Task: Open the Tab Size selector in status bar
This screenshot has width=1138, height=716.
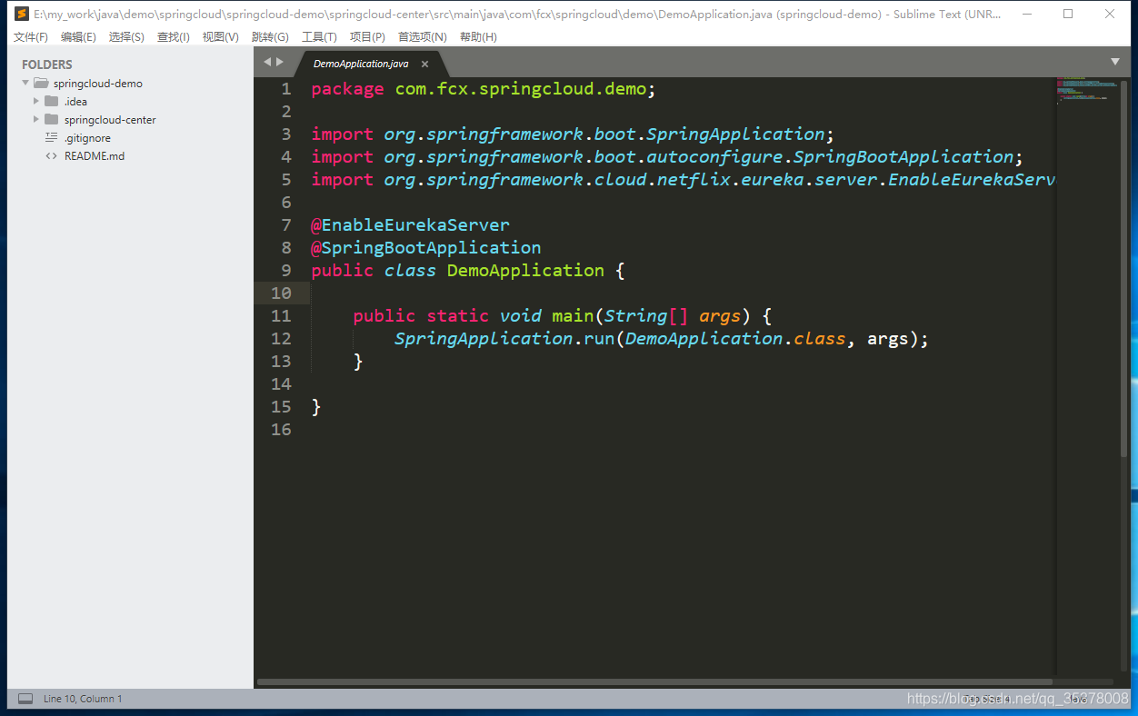Action: coord(986,699)
